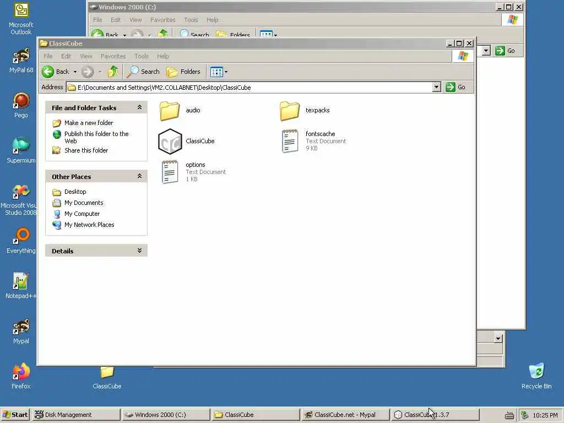Screen dimensions: 564x423
Task: Click Make a new folder link
Action: pos(89,123)
